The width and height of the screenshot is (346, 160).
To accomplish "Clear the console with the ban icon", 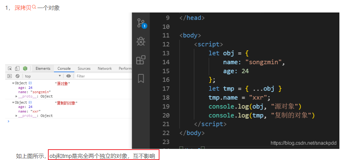I will tap(17, 76).
